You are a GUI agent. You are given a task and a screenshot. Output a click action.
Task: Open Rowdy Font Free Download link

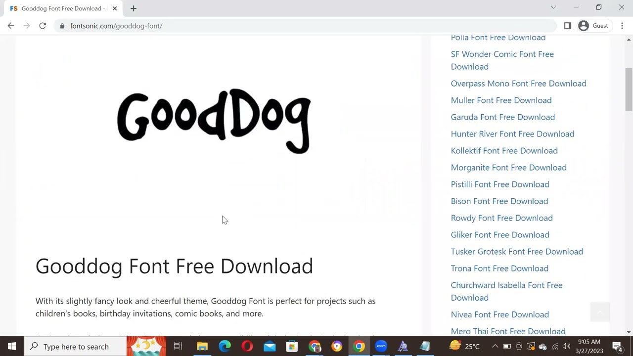tap(501, 218)
